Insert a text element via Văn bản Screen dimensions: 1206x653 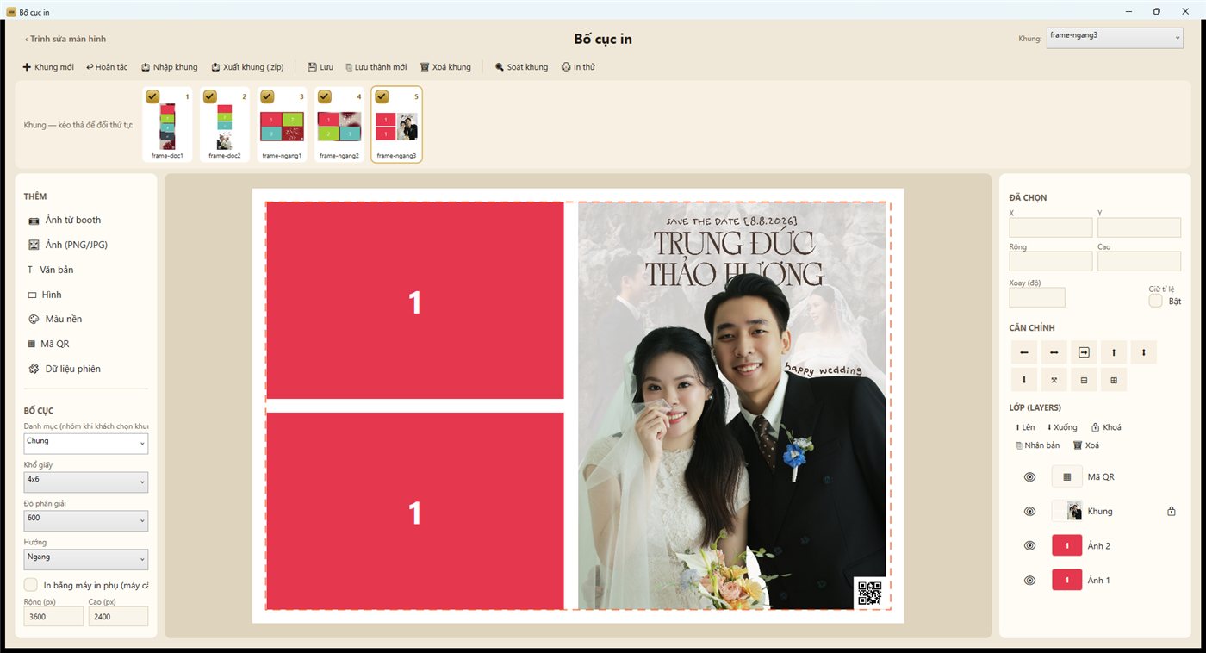coord(51,270)
